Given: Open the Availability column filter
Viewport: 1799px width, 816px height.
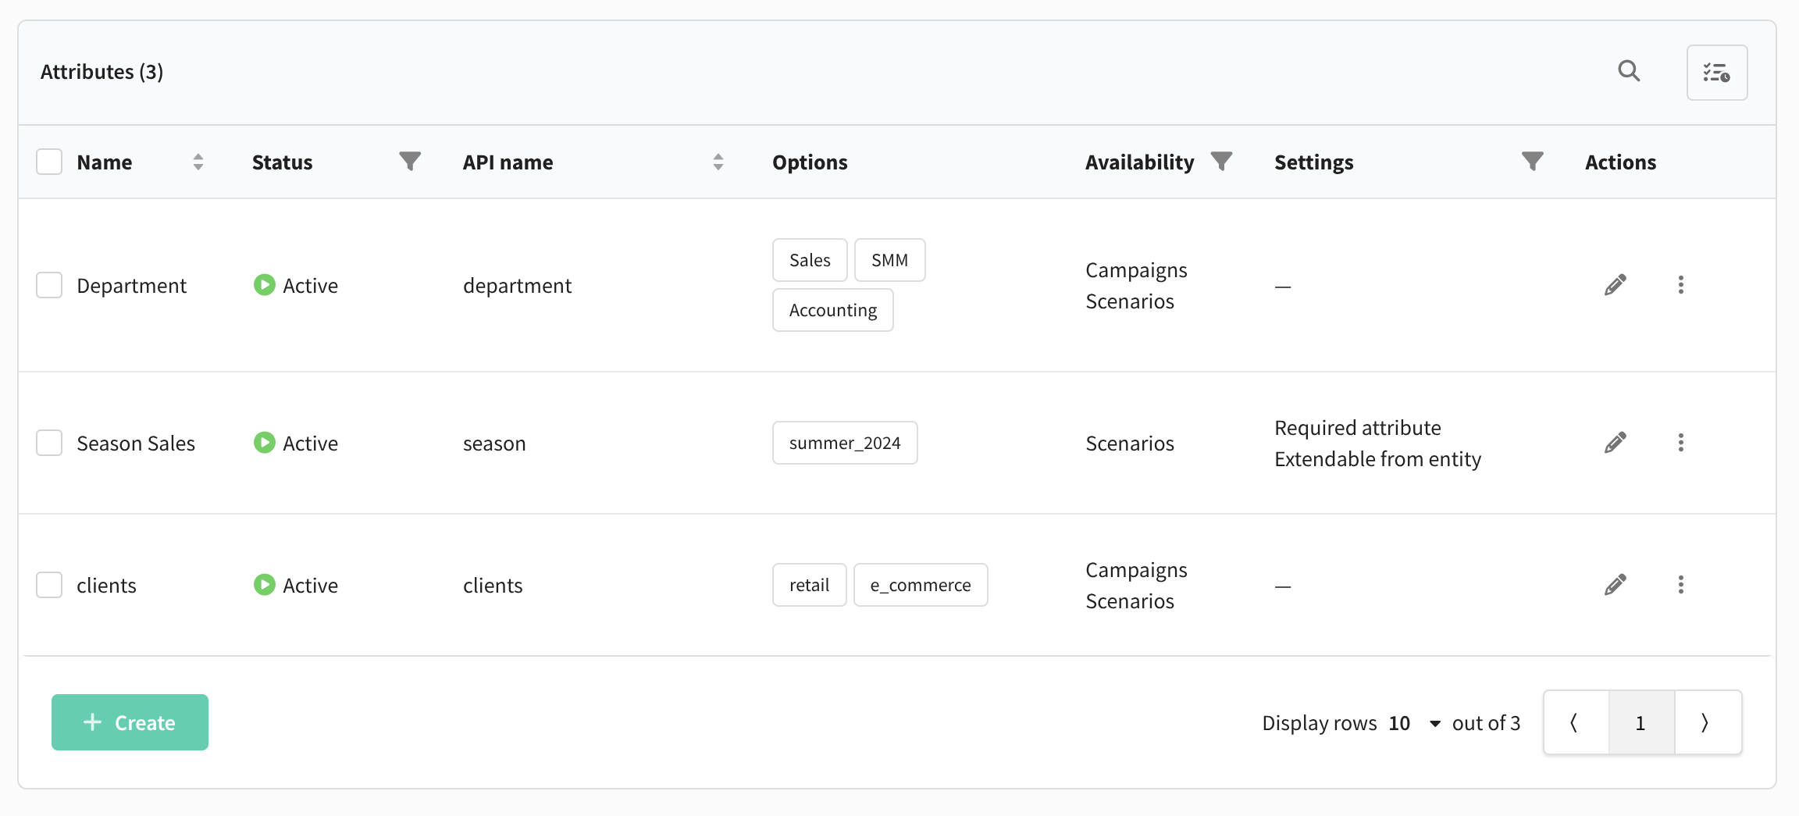Looking at the screenshot, I should tap(1221, 161).
